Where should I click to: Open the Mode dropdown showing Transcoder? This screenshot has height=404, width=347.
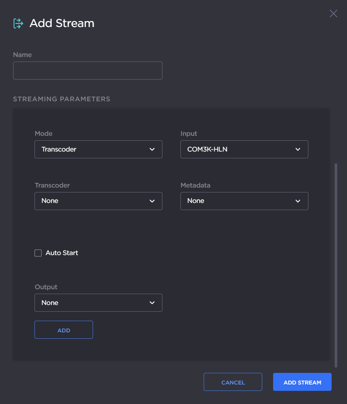click(x=98, y=149)
